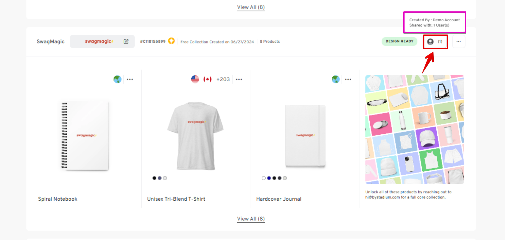Choose the white swatch under Hardcover Journal

(264, 178)
